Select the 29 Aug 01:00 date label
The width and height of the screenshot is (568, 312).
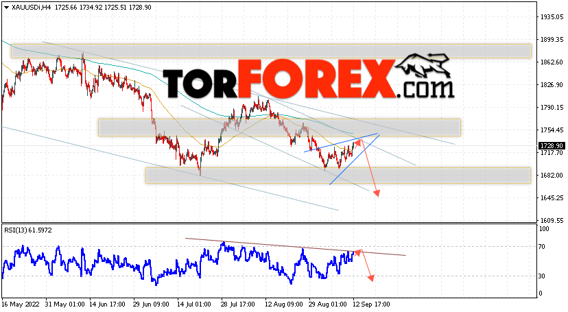327,304
